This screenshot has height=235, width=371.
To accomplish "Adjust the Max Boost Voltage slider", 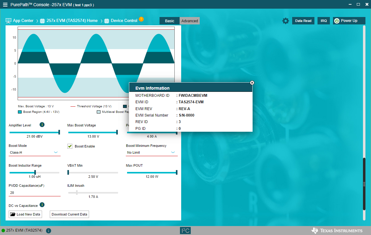I will 93,132.
